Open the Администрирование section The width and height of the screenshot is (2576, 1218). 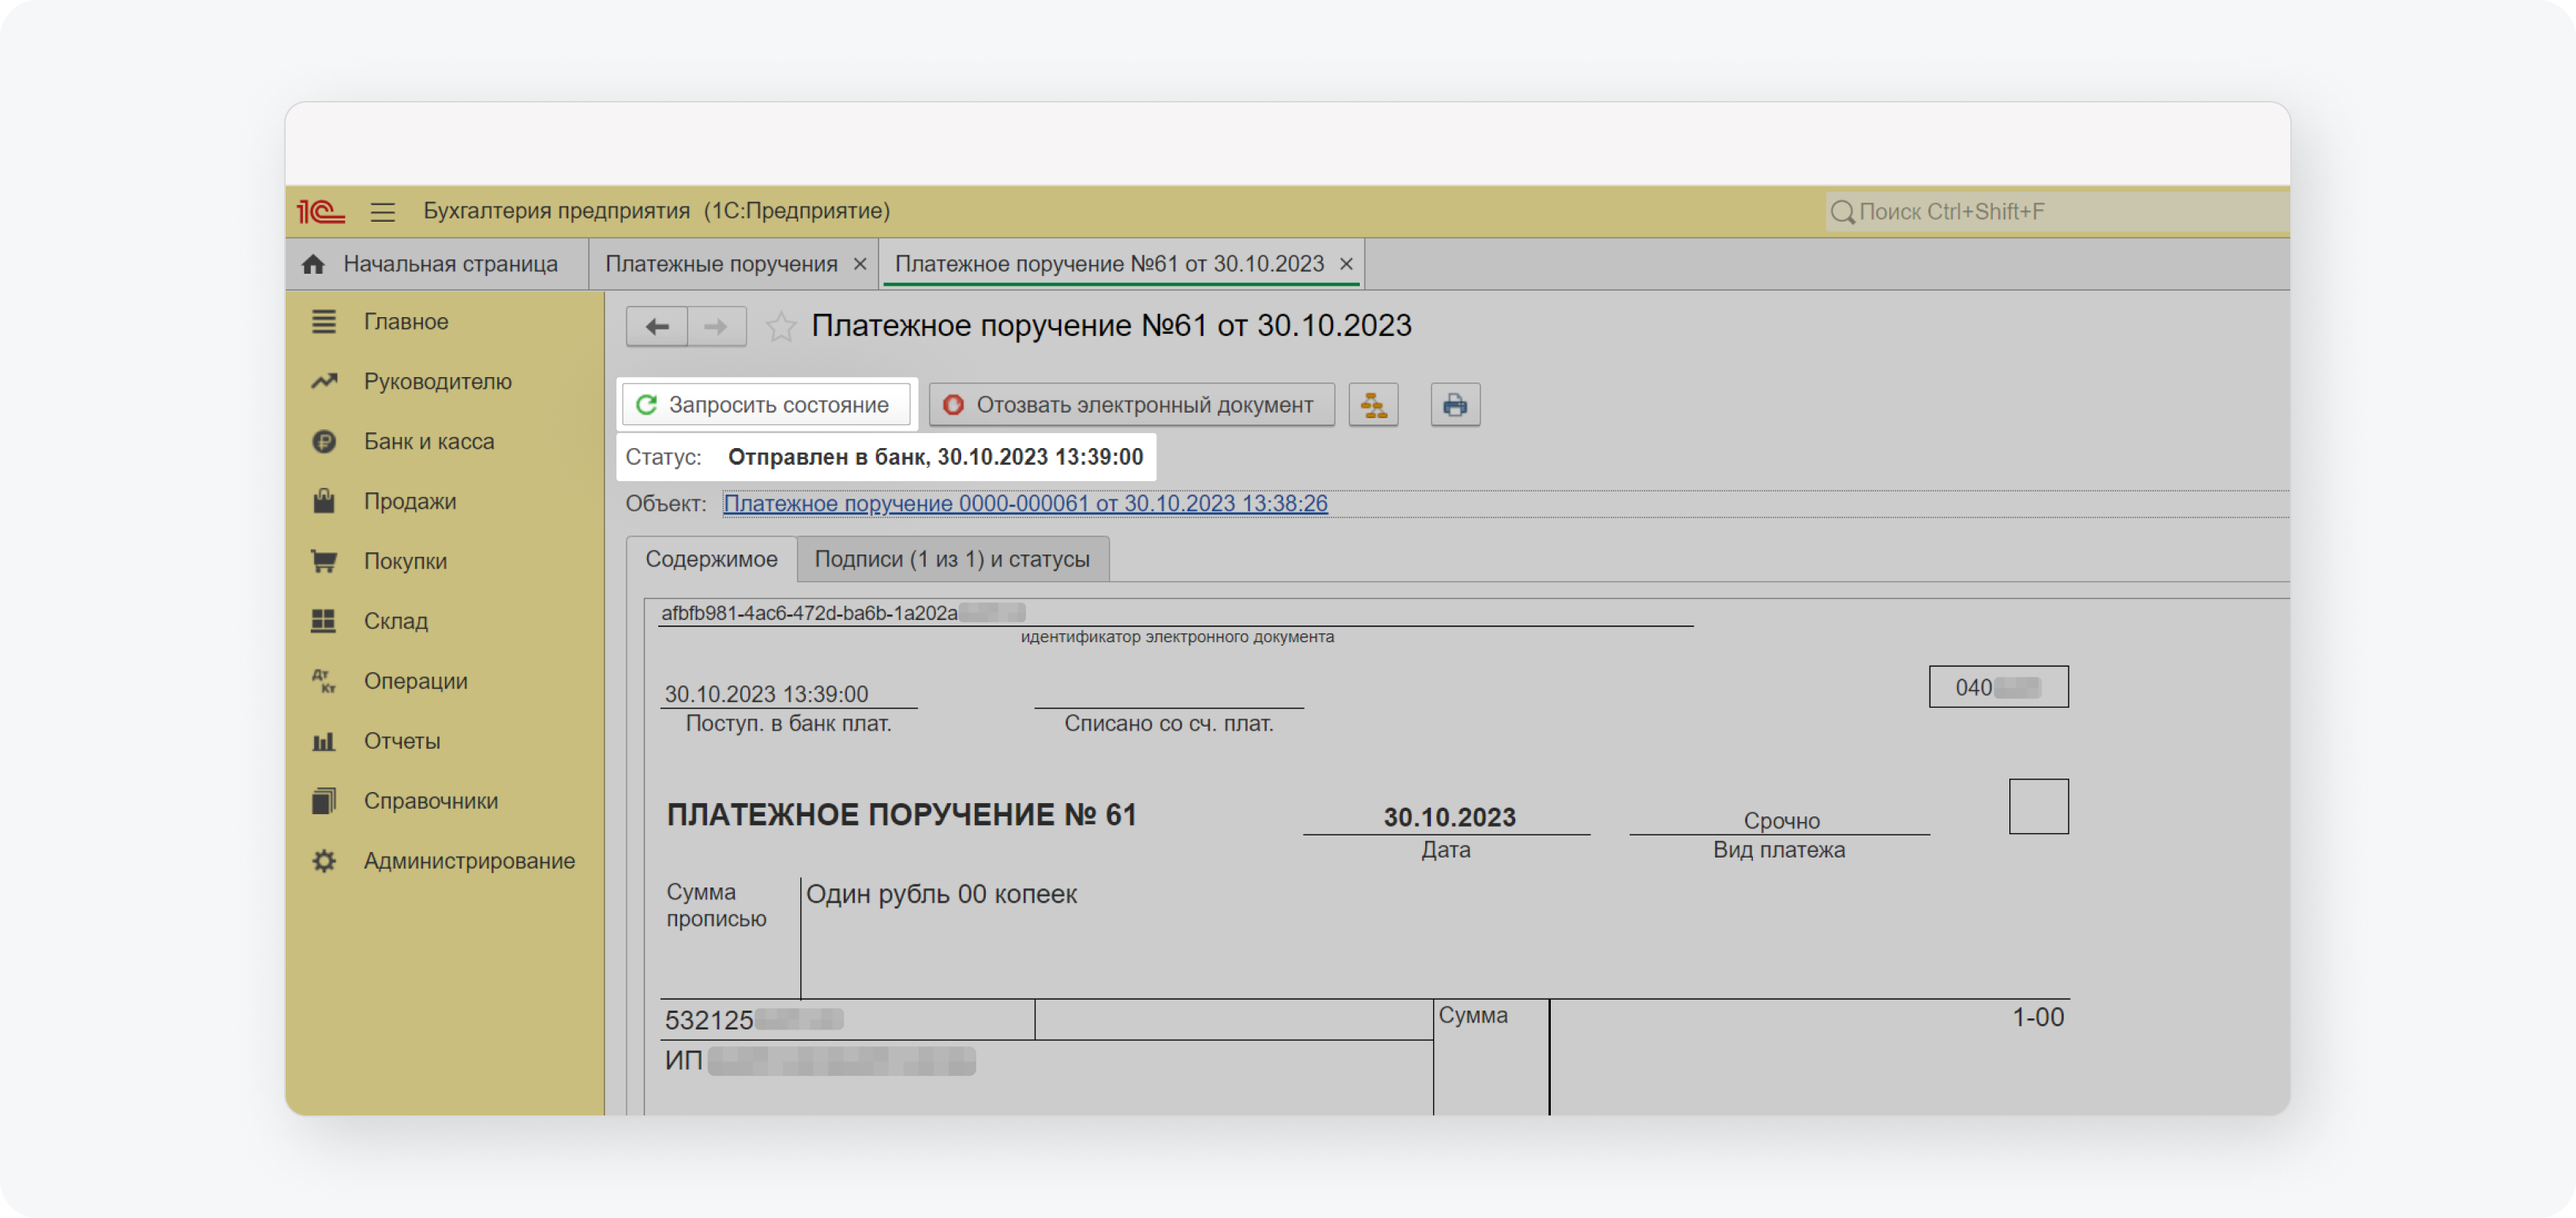coord(469,861)
